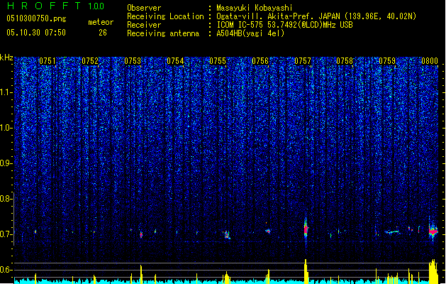Click the kHz axis unit label

point(6,58)
